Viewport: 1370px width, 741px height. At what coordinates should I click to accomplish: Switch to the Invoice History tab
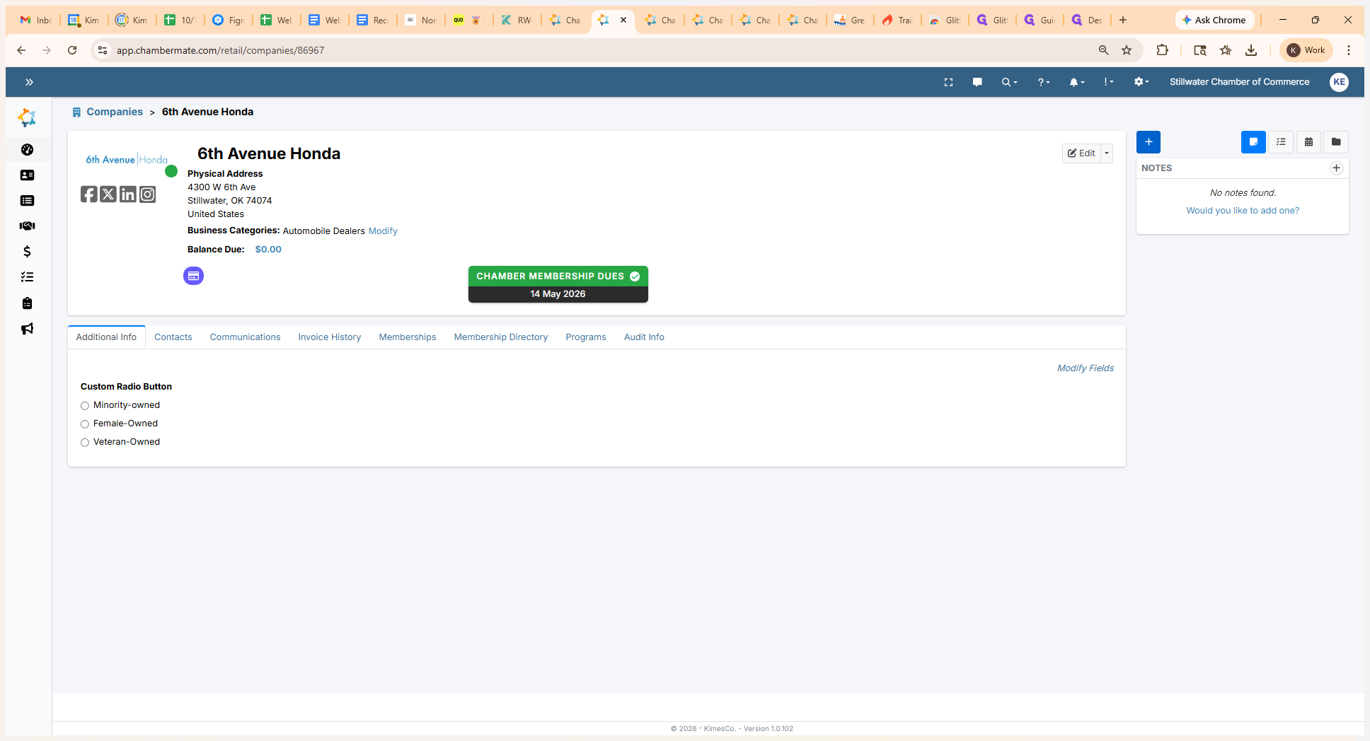(329, 337)
